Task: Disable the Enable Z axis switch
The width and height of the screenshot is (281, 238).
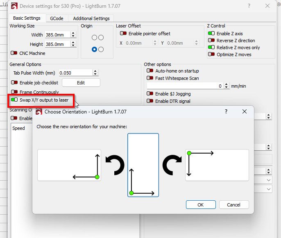Action: click(211, 33)
